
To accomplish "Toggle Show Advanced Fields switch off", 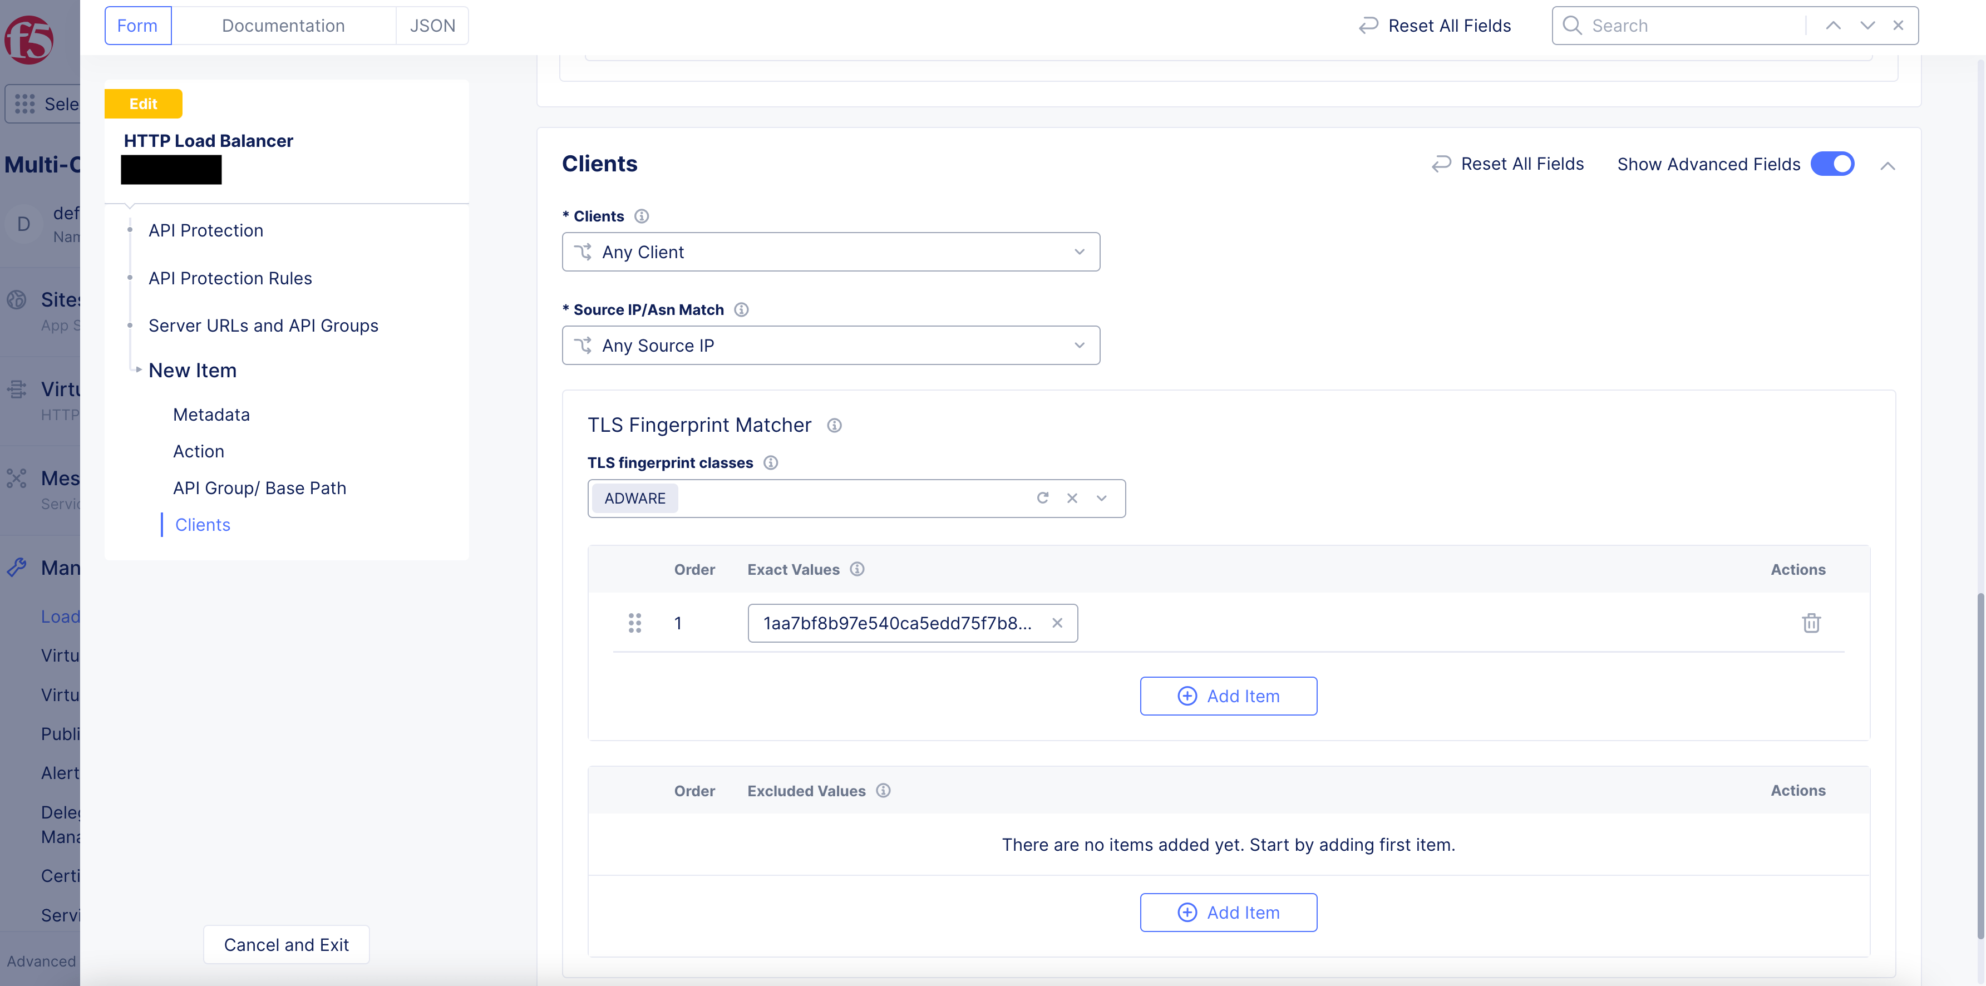I will (x=1832, y=164).
